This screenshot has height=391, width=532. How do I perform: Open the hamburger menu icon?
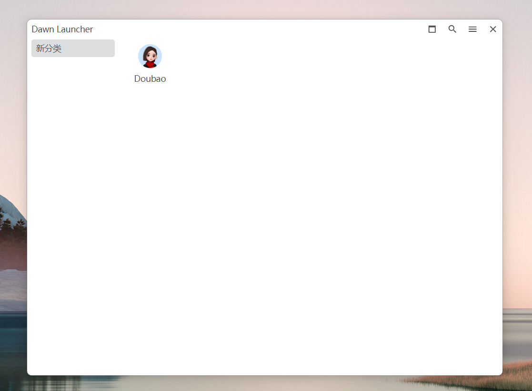click(472, 29)
